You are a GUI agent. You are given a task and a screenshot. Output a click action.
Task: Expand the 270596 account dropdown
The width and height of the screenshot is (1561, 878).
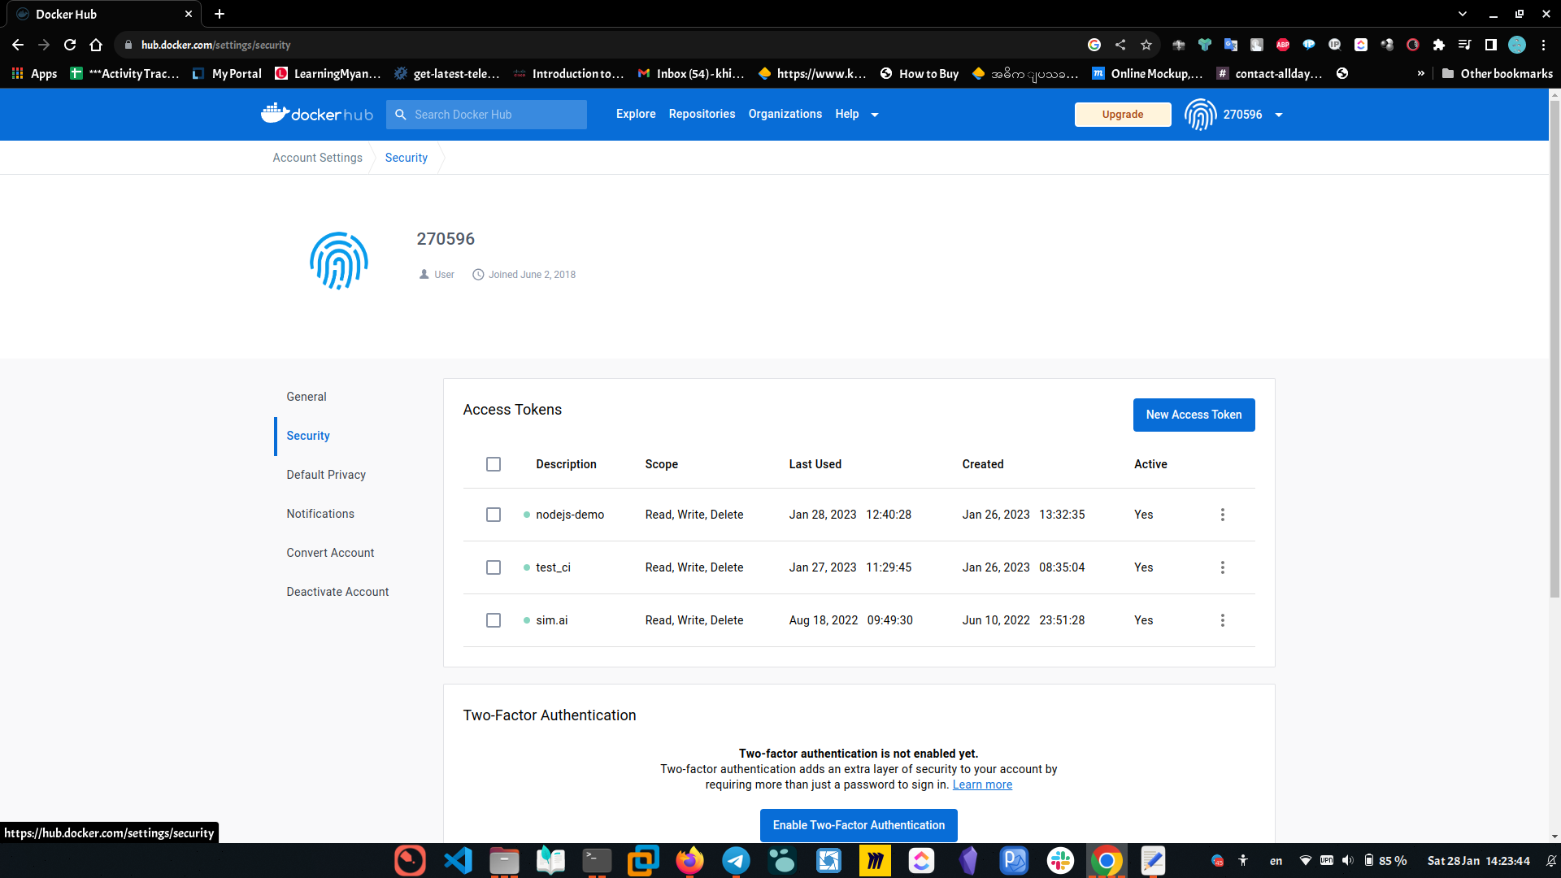1279,115
